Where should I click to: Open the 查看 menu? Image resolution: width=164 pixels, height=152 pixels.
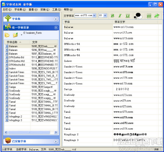pos(33,9)
